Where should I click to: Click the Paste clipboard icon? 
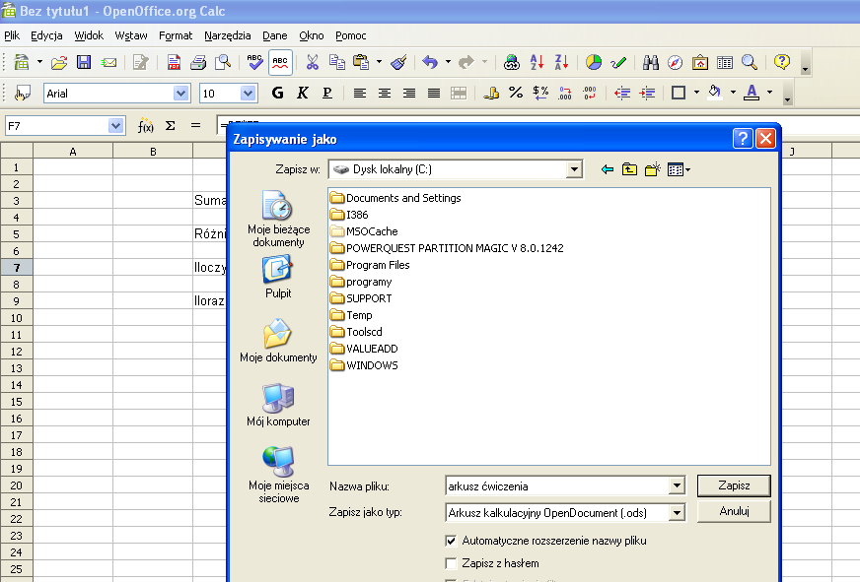[x=361, y=62]
